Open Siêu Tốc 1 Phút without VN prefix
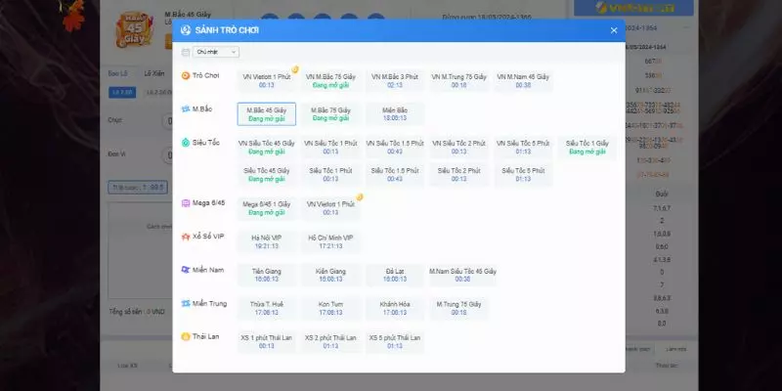The width and height of the screenshot is (782, 391). point(330,175)
